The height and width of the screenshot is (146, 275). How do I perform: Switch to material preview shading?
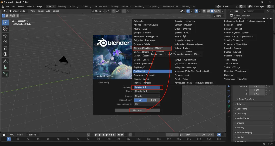point(215,11)
